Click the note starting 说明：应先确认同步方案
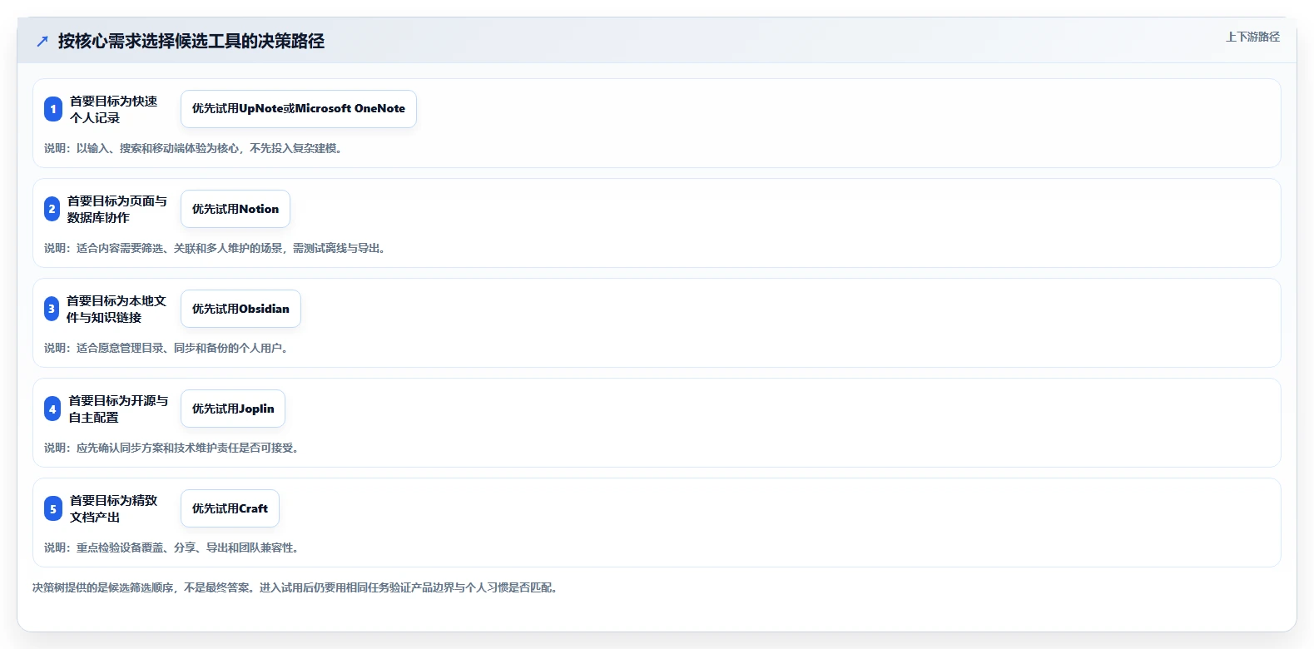Image resolution: width=1314 pixels, height=649 pixels. [172, 448]
